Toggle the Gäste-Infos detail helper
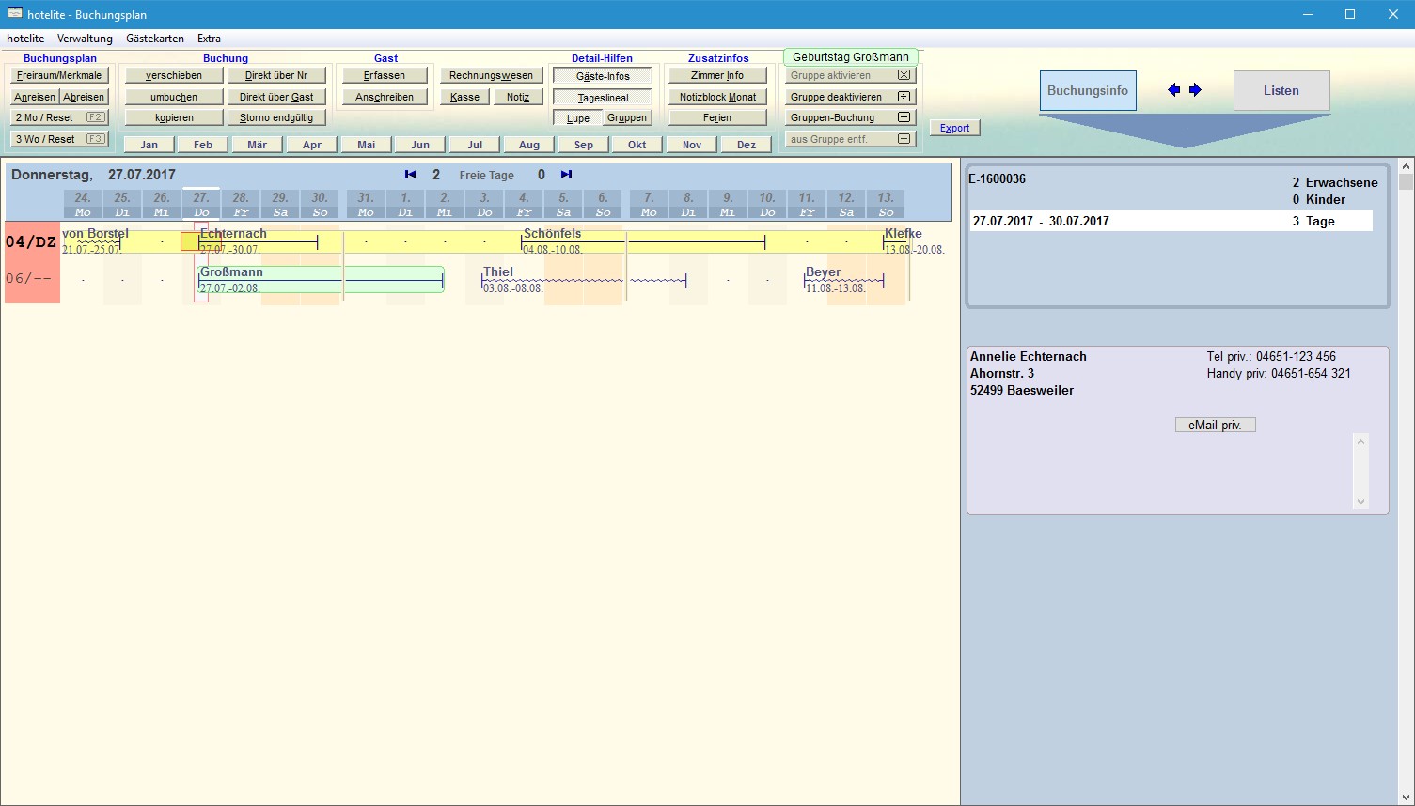 603,76
